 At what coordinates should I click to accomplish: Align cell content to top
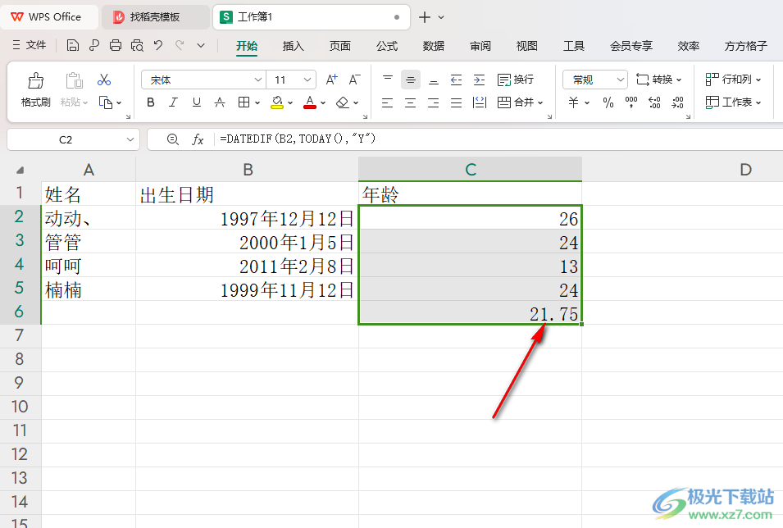point(388,80)
